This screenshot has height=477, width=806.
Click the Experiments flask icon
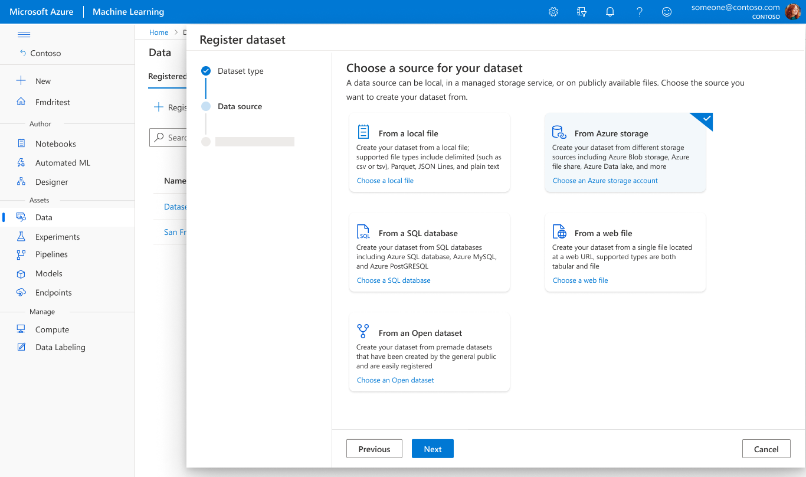(21, 236)
